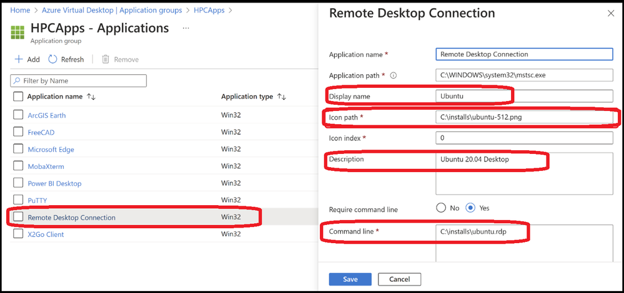Viewport: 624px width, 293px height.
Task: Open the Microsoft Edge application link
Action: [51, 150]
